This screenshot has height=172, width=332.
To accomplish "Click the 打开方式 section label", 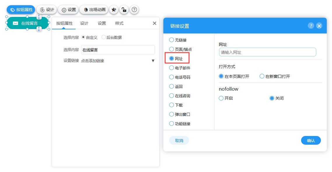I will 227,67.
